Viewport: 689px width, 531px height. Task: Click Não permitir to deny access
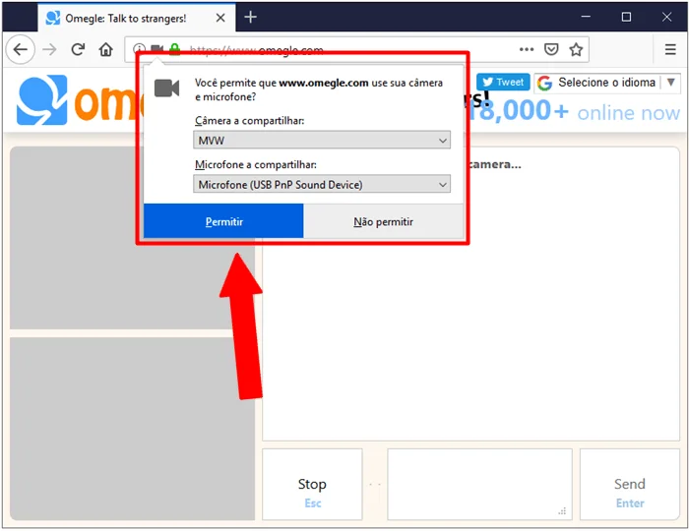(383, 221)
